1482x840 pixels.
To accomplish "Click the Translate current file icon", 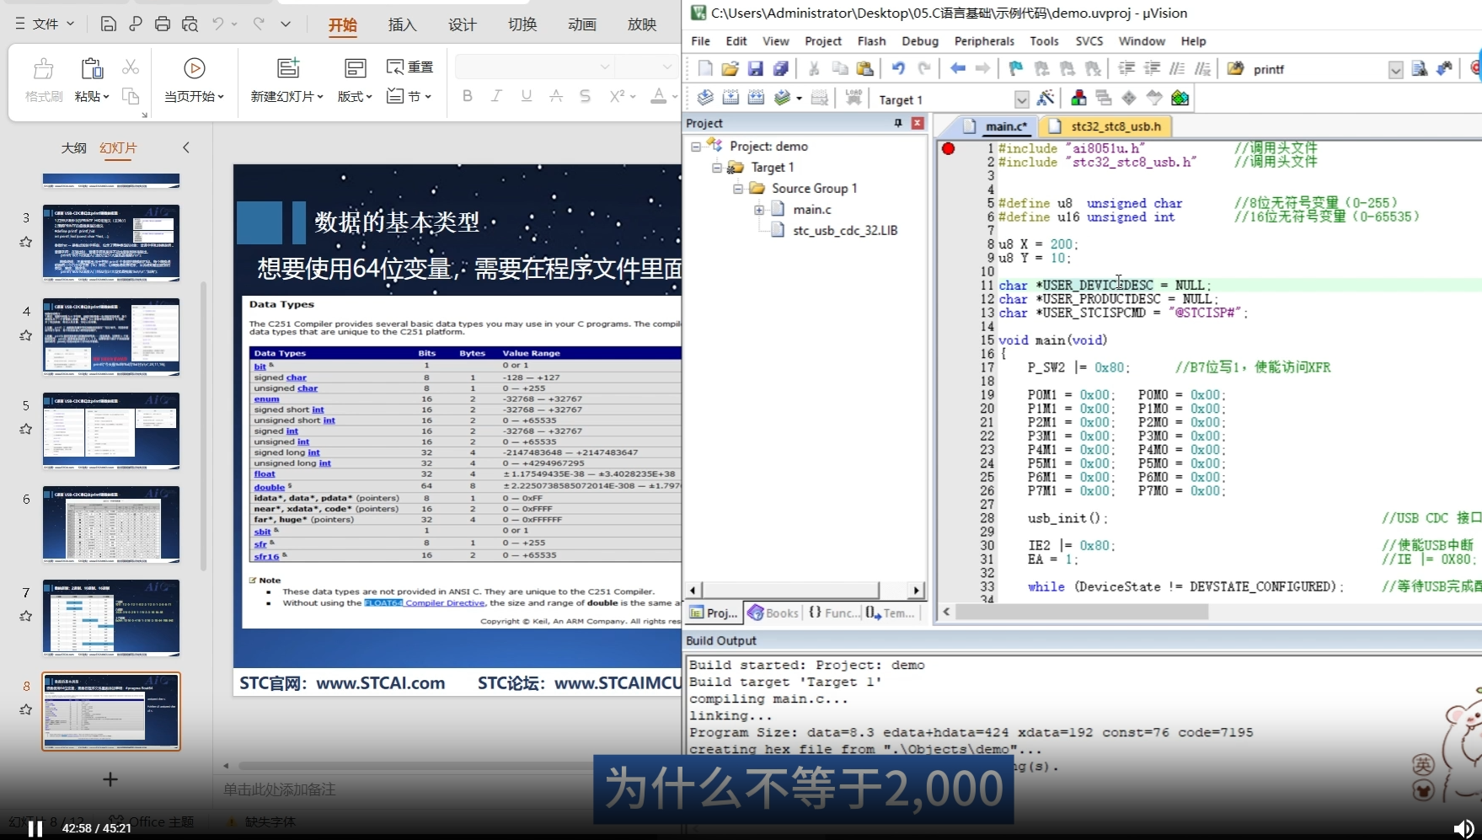I will [x=705, y=99].
